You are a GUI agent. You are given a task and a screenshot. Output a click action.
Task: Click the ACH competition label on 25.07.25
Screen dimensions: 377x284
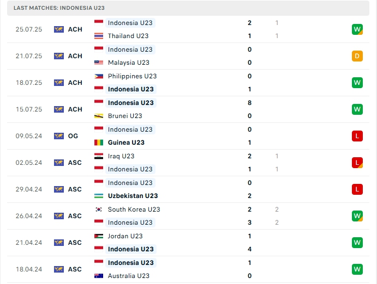[75, 29]
